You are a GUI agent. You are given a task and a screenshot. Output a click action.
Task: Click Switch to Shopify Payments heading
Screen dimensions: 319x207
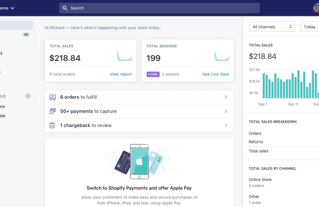(139, 188)
